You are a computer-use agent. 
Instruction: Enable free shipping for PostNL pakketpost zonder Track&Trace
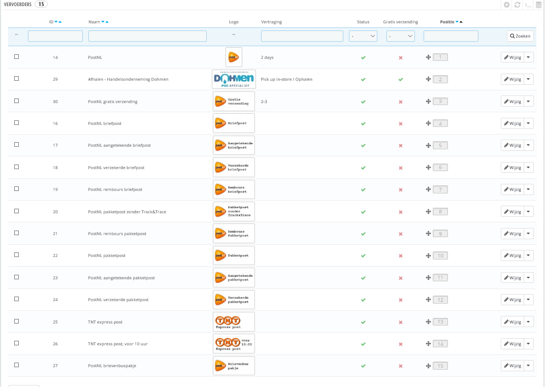coord(400,212)
